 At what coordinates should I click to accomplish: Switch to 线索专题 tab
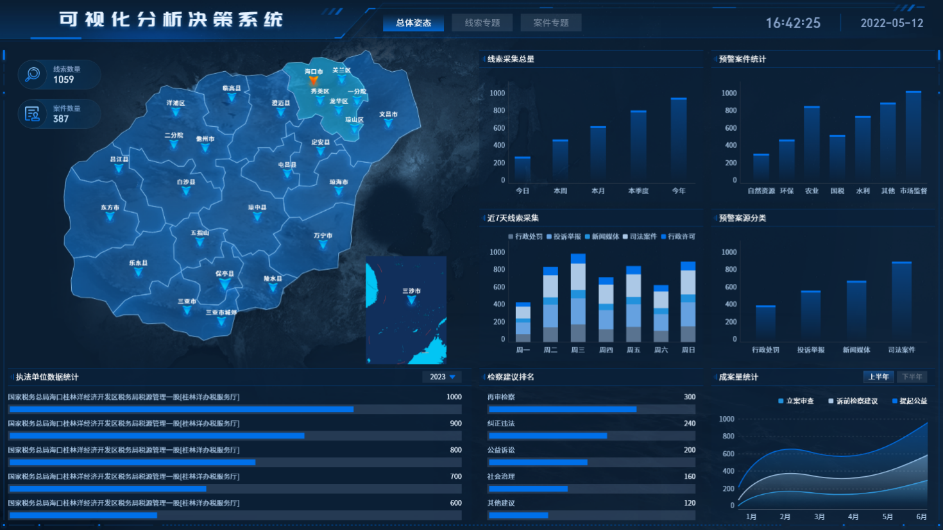482,23
